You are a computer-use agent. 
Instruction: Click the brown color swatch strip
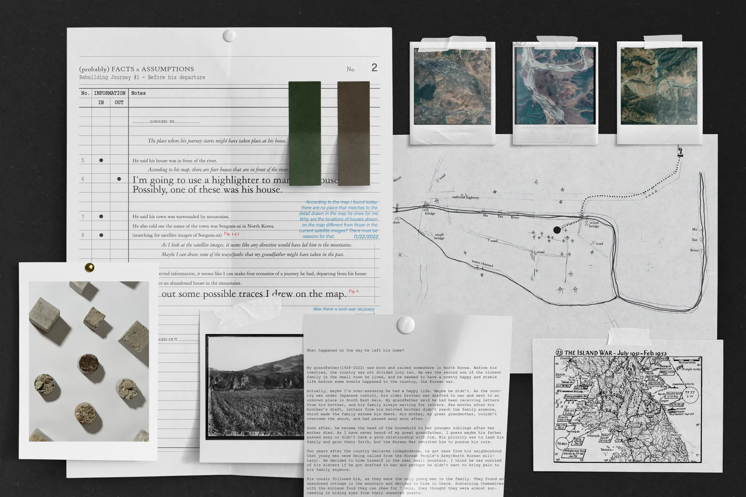[353, 133]
